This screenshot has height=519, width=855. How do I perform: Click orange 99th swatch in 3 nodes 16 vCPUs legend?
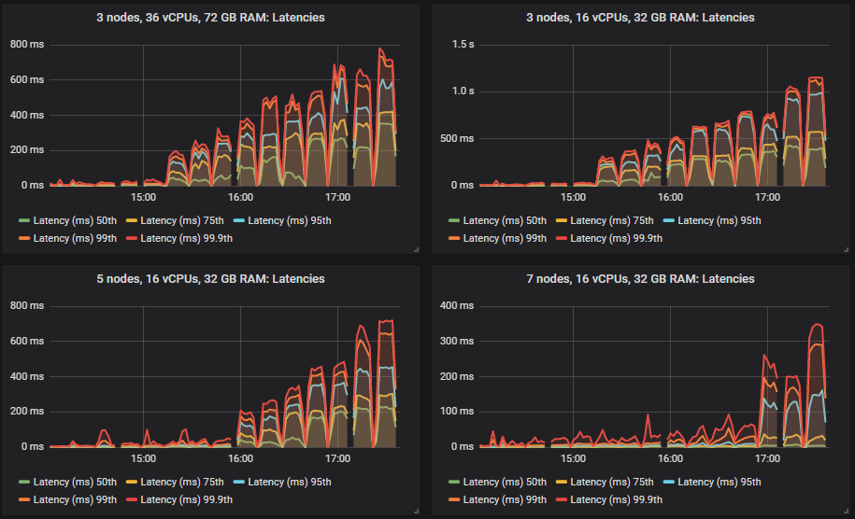454,238
